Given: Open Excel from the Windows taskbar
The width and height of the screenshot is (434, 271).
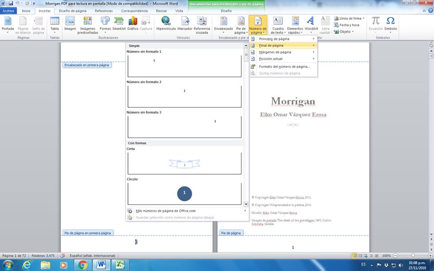Looking at the screenshot, I should click(x=120, y=265).
